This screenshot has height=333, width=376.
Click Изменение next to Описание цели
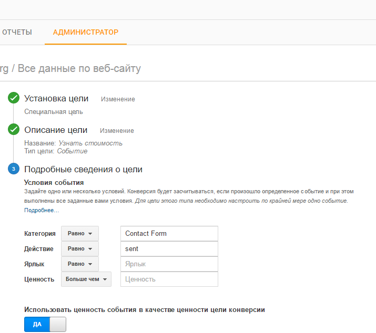117,131
